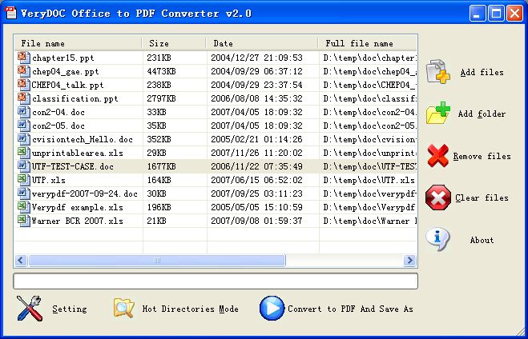Click the date 2005/05/05 15:10:59
The width and height of the screenshot is (528, 339).
(x=256, y=208)
